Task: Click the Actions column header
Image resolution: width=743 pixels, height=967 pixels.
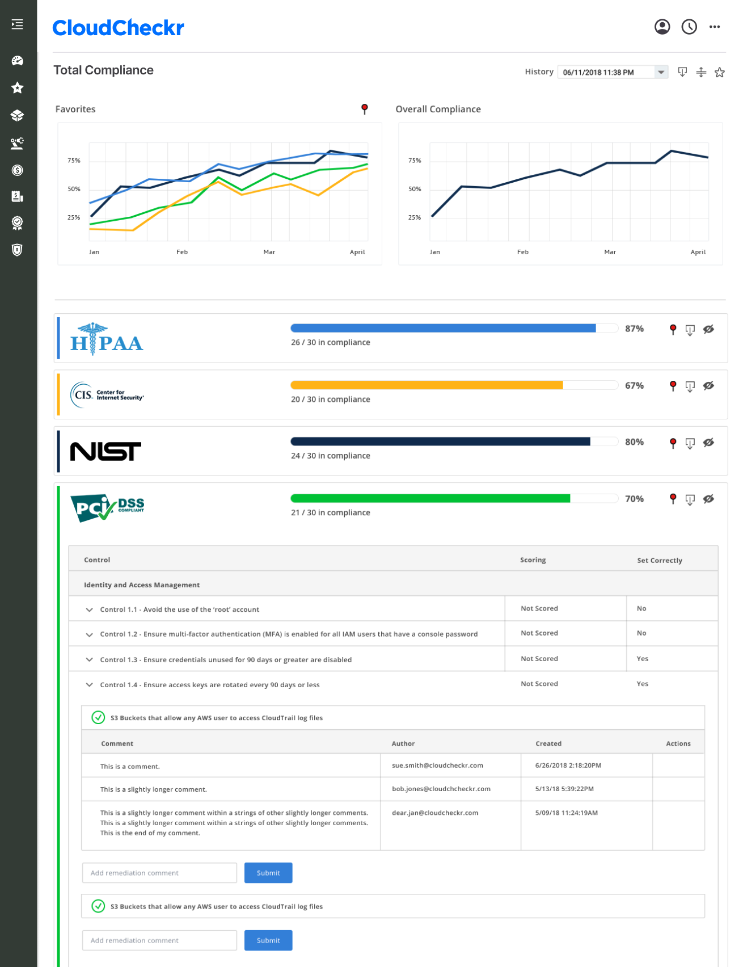Action: click(678, 743)
